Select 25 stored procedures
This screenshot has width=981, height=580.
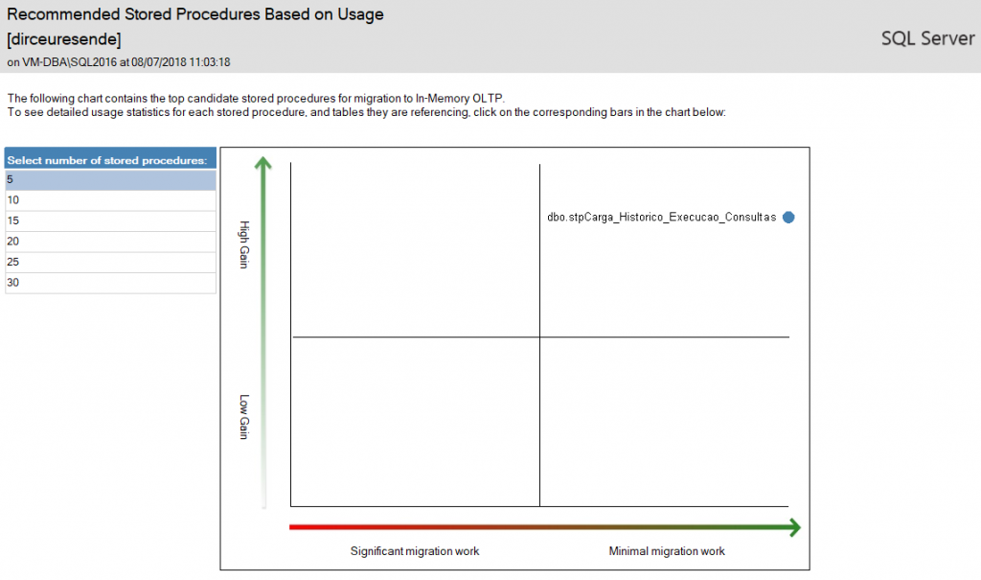point(111,263)
